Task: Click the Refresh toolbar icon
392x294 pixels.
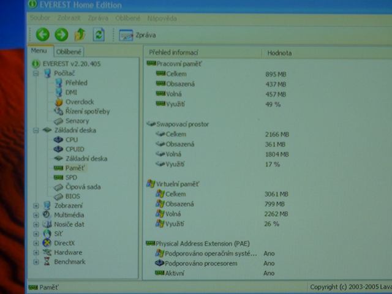Action: pyautogui.click(x=99, y=35)
